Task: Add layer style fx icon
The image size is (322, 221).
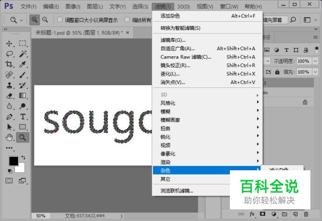Action: pos(252,214)
